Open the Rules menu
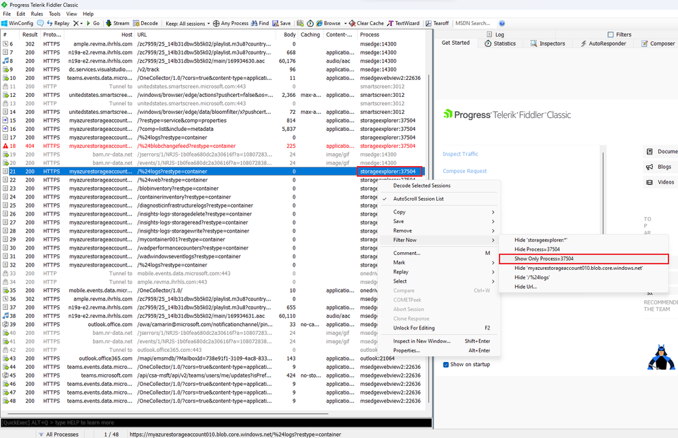This screenshot has height=438, width=678. point(37,14)
